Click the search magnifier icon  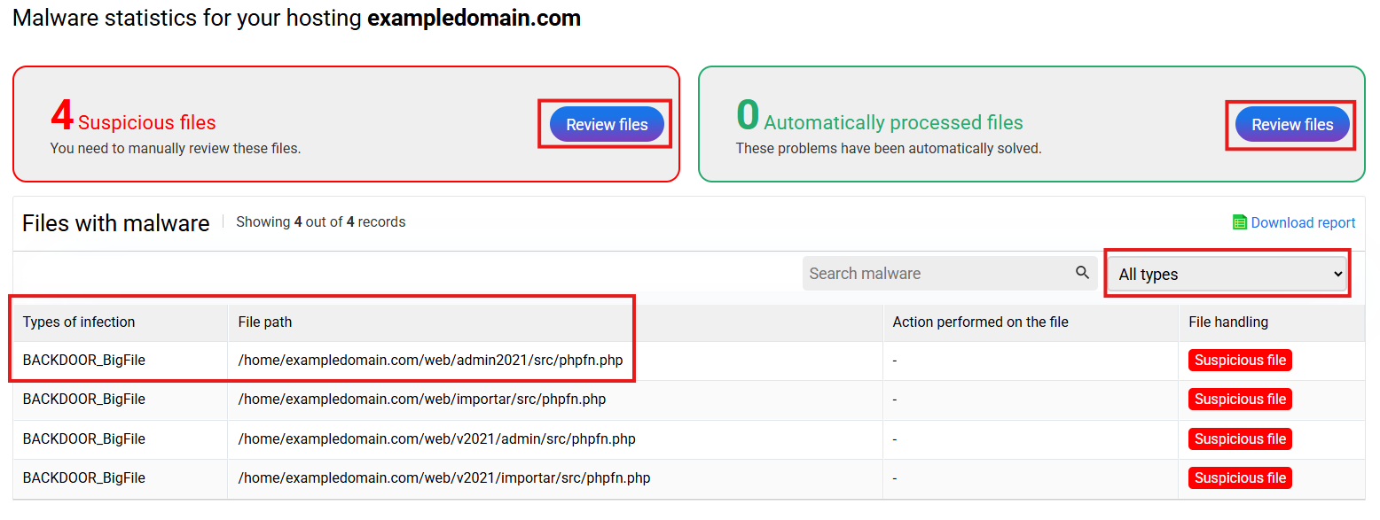tap(1082, 273)
